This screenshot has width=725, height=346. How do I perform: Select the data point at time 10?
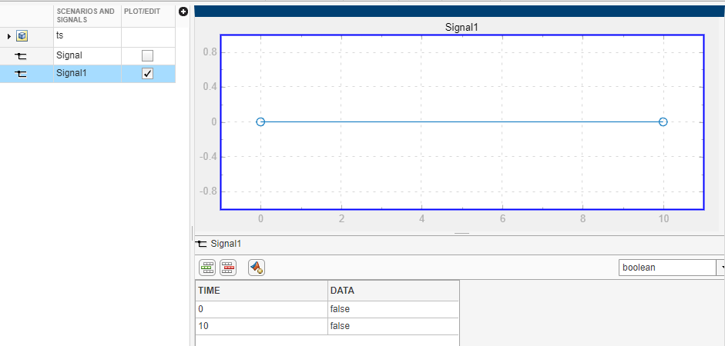pyautogui.click(x=663, y=121)
